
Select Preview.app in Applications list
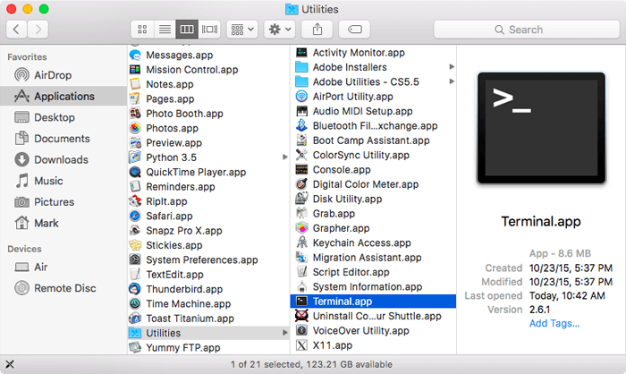(x=208, y=142)
